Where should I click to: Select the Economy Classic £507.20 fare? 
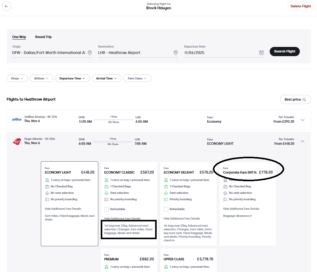point(129,204)
